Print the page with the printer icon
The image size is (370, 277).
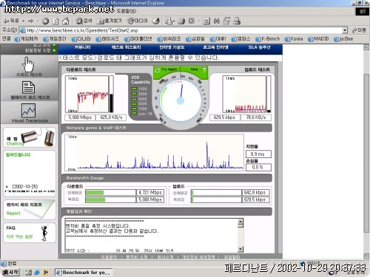click(181, 21)
